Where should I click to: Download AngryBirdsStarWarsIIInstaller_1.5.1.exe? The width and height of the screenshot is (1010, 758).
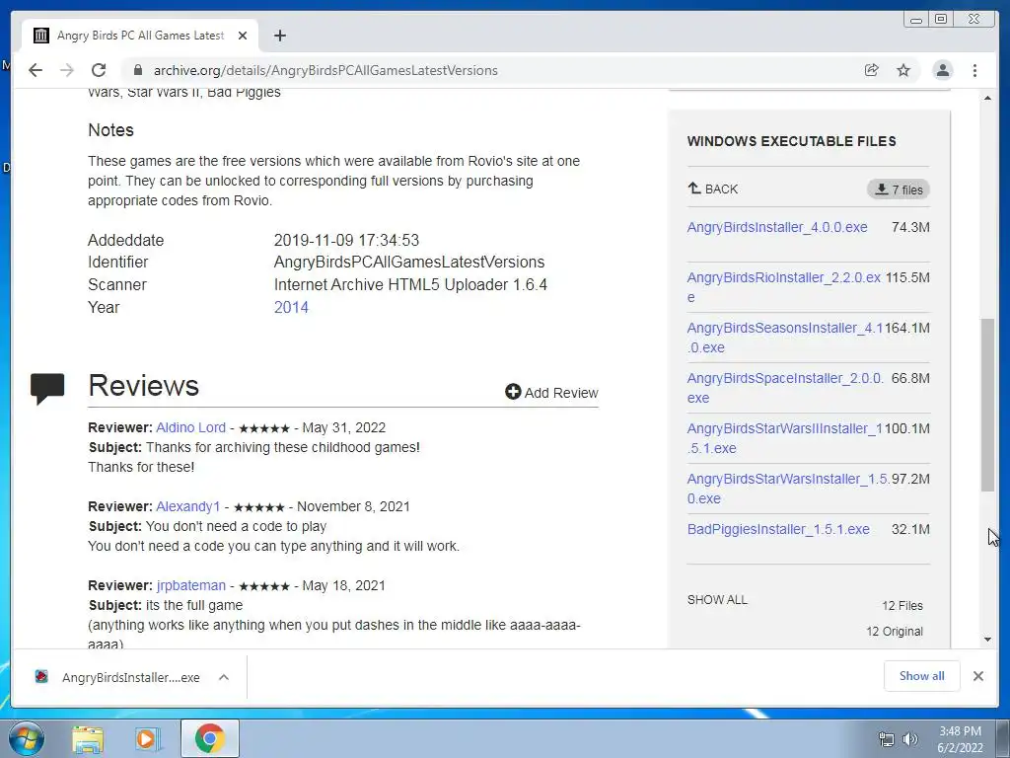click(x=784, y=437)
